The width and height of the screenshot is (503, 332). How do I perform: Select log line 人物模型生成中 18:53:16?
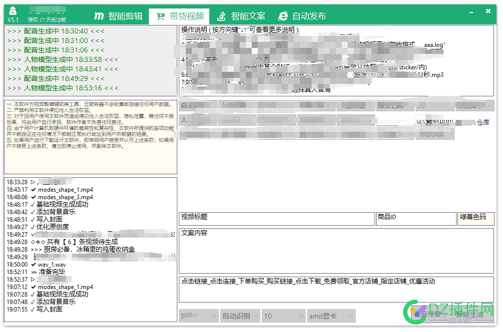click(x=63, y=88)
